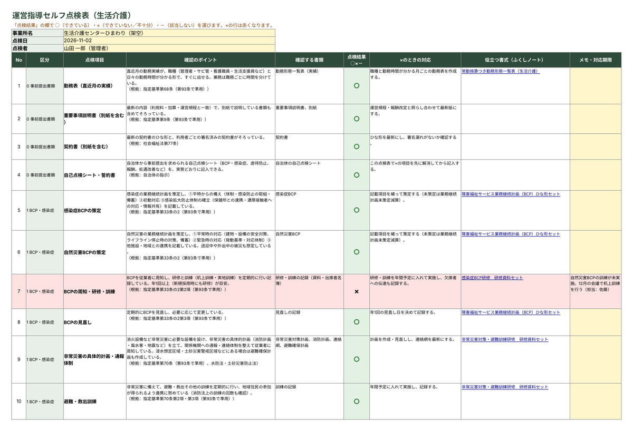Open the BCP ひな形セット link in row 8
This screenshot has height=431, width=633.
coord(511,312)
